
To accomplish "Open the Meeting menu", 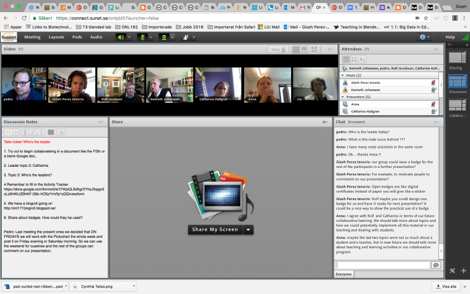I will tap(32, 37).
